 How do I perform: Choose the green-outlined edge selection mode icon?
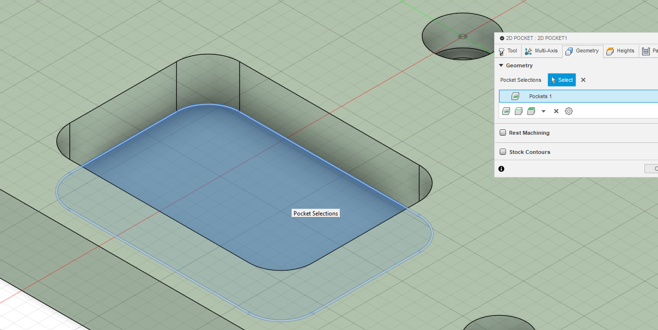click(x=519, y=111)
